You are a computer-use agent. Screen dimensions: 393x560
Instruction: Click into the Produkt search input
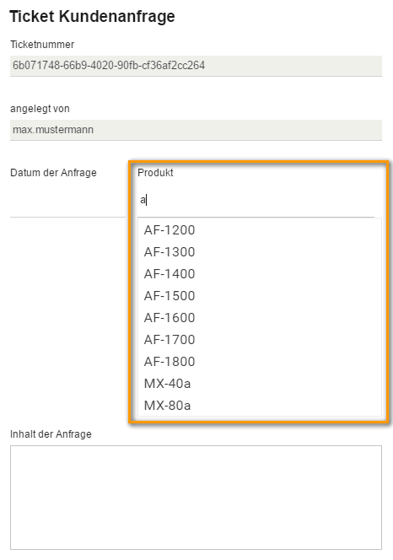pyautogui.click(x=256, y=200)
